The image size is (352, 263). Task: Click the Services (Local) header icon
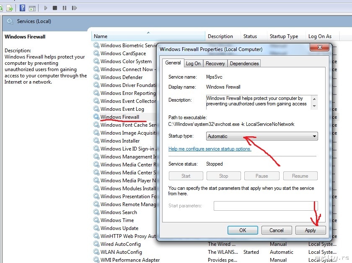click(x=10, y=21)
